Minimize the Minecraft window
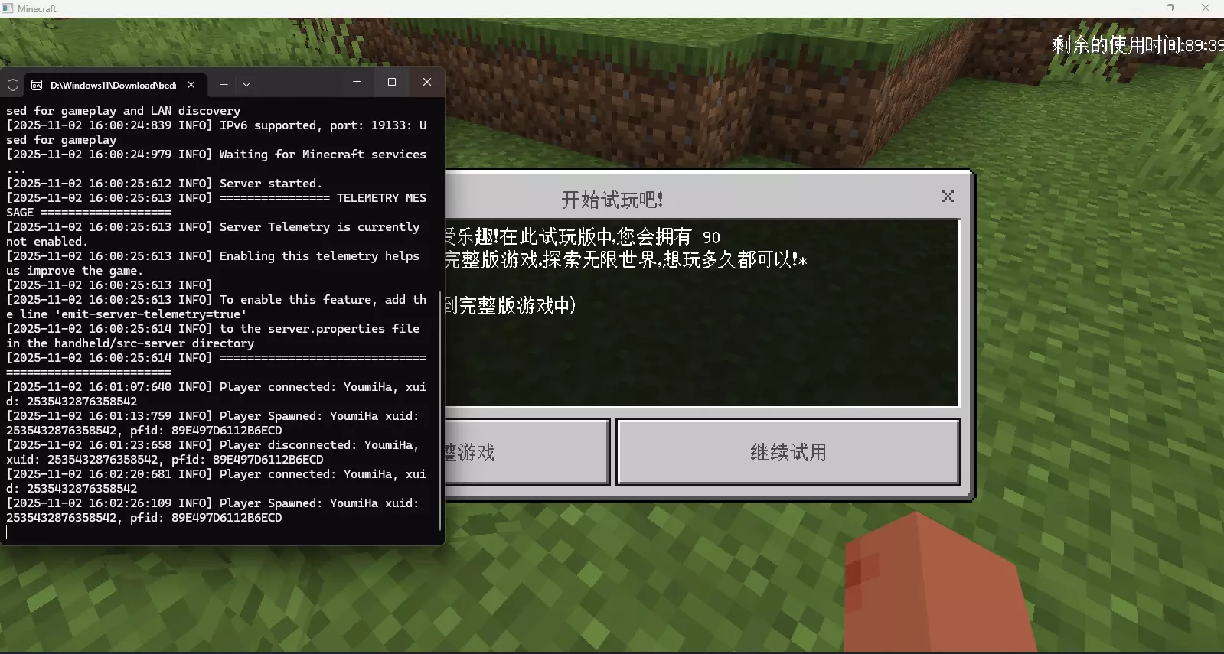Image resolution: width=1224 pixels, height=654 pixels. [x=1136, y=8]
